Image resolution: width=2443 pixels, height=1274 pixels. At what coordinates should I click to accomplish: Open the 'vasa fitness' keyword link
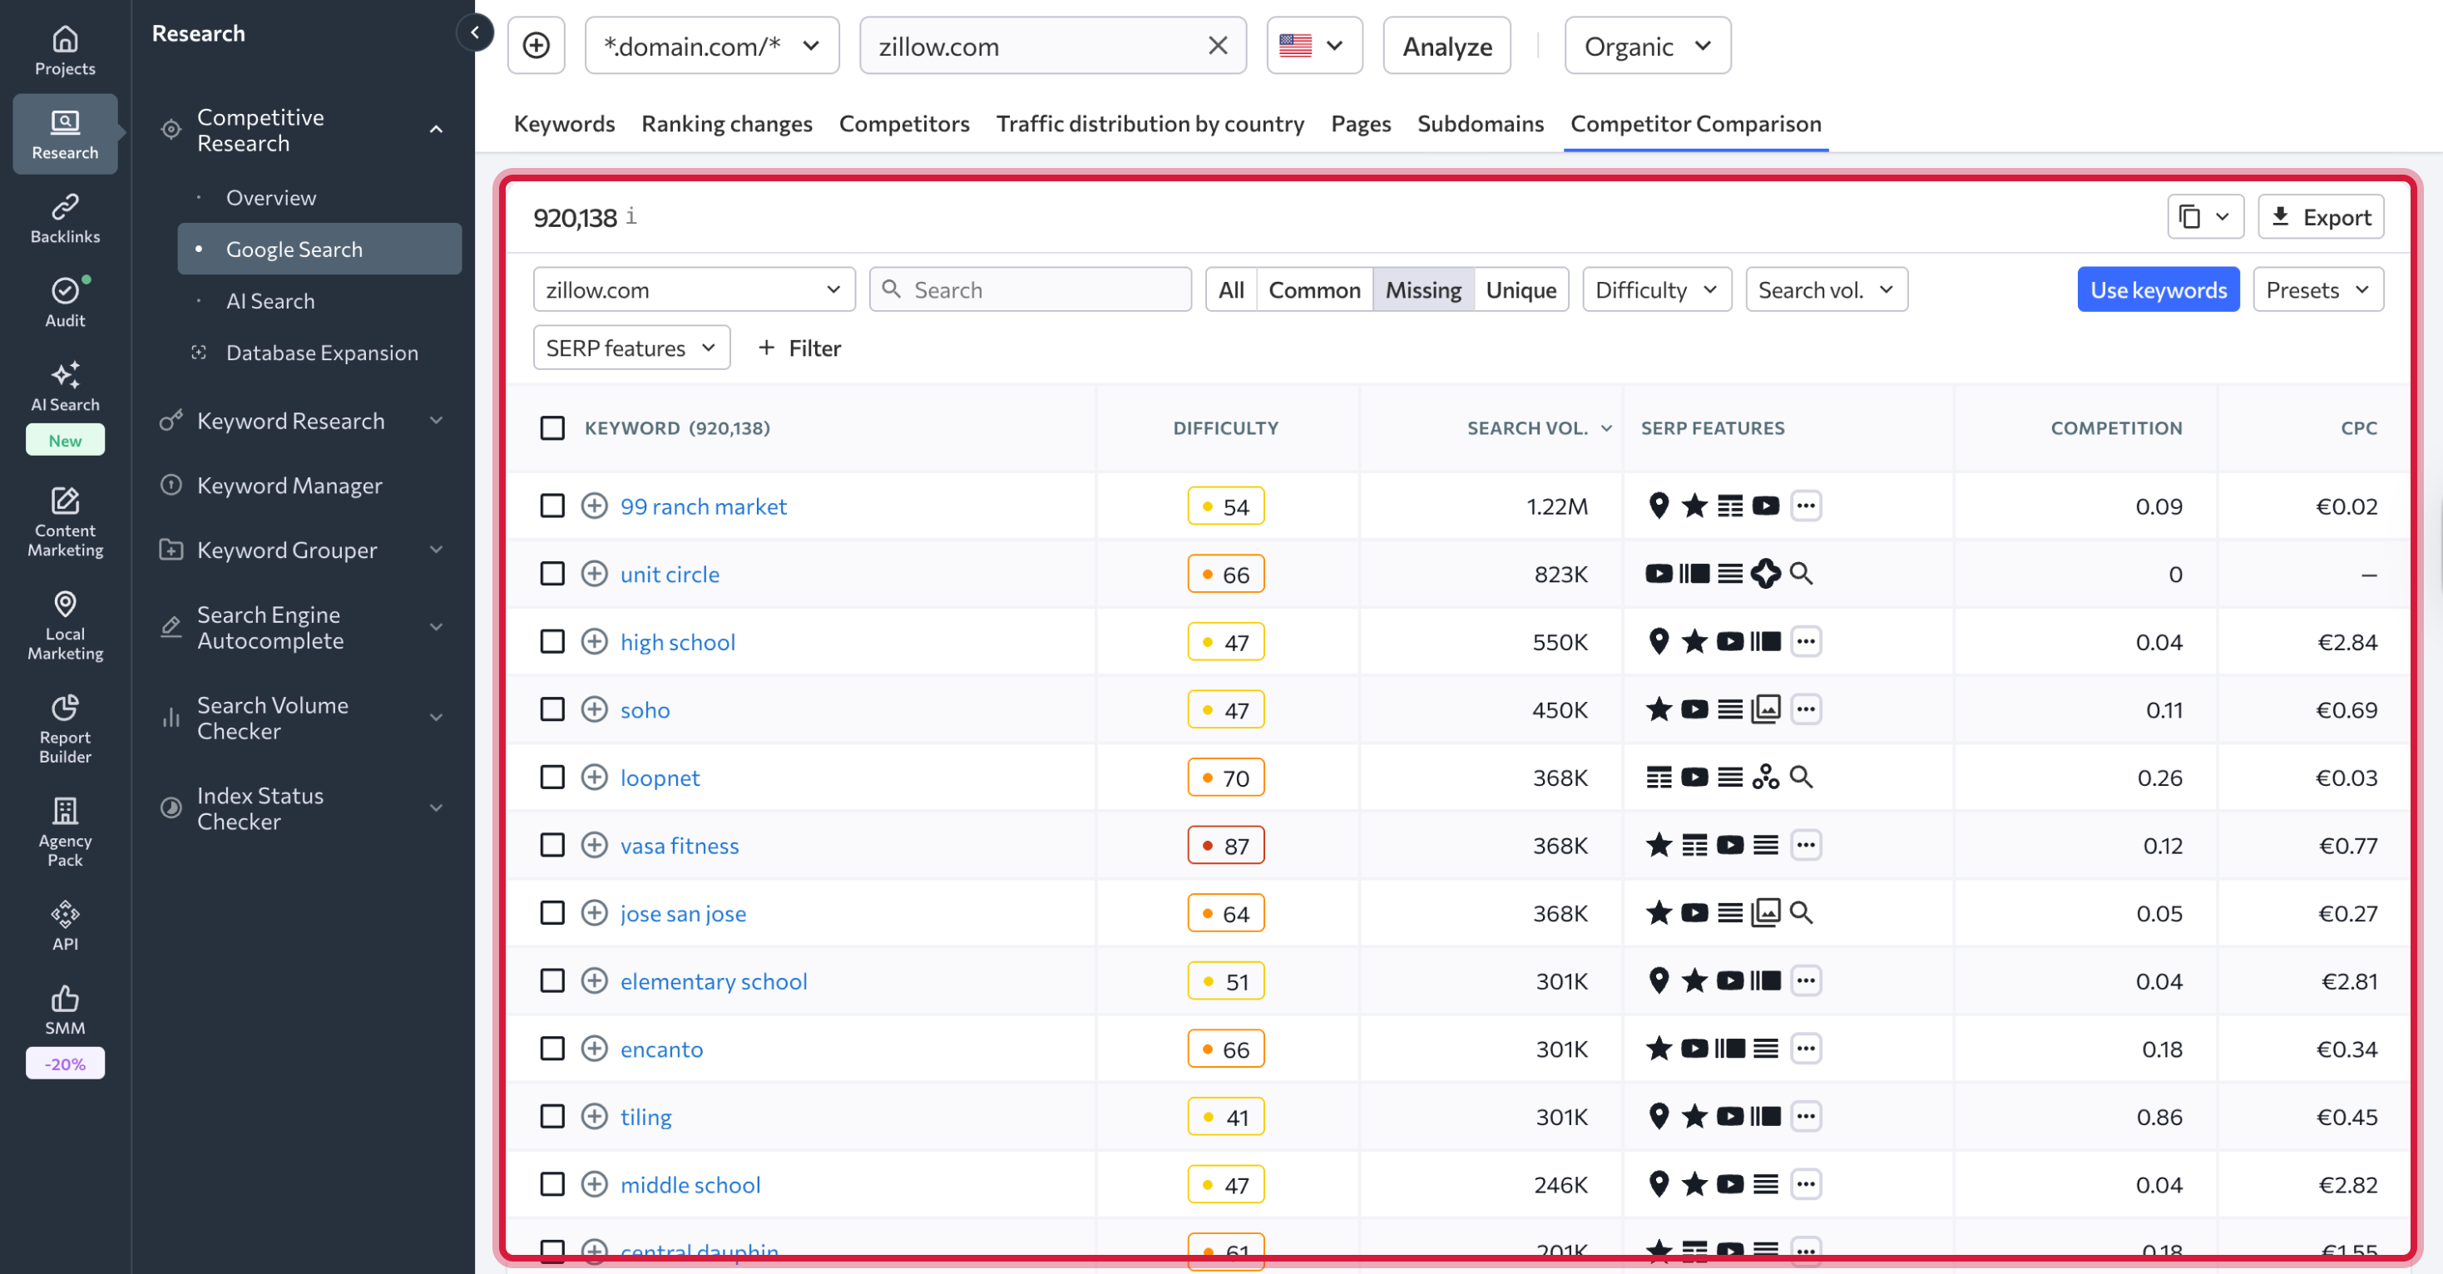point(679,846)
